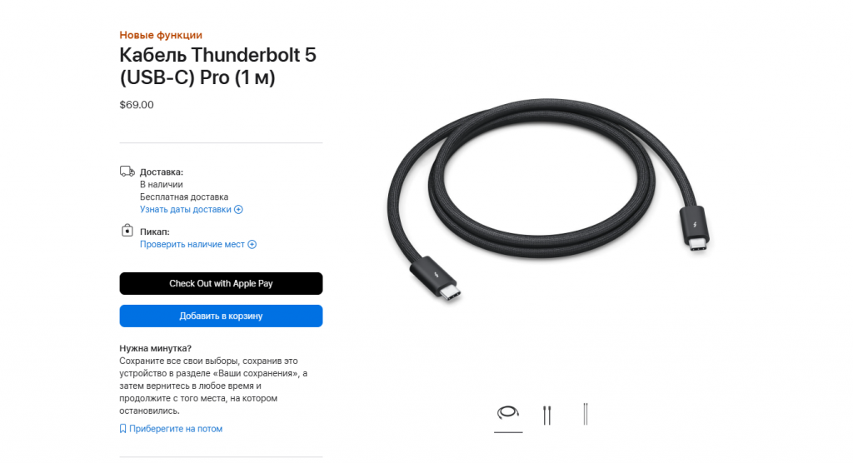Select the coiled cable thumbnail
The width and height of the screenshot is (853, 463).
pos(508,413)
